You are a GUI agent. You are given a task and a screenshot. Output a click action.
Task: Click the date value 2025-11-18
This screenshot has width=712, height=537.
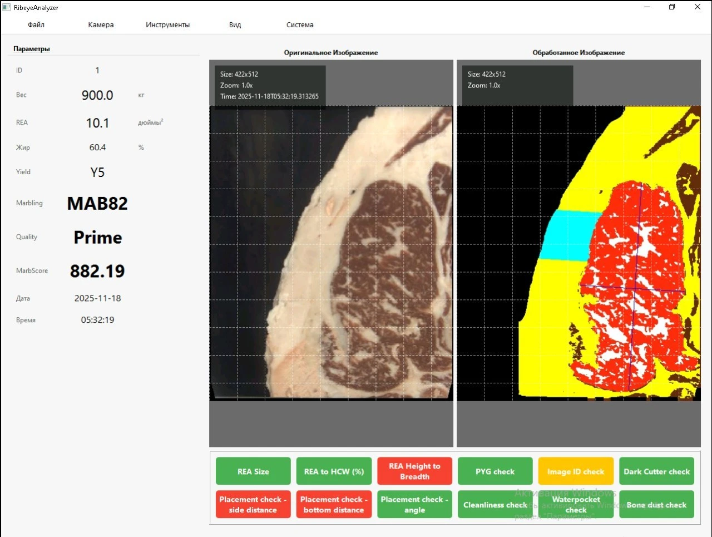pos(97,298)
